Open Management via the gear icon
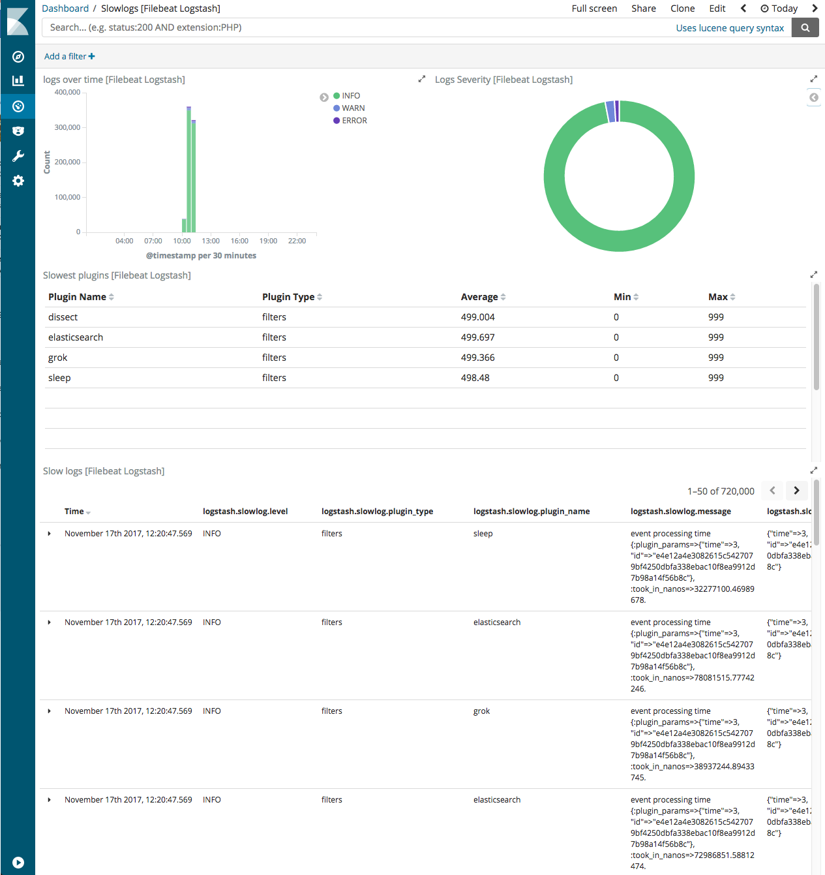825x875 pixels. 18,181
